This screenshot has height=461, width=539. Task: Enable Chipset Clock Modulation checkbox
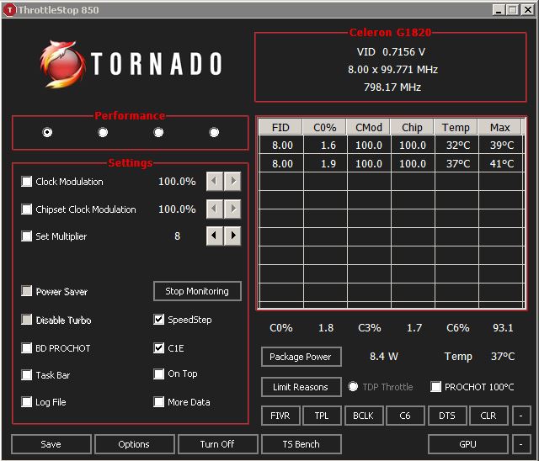click(x=26, y=209)
